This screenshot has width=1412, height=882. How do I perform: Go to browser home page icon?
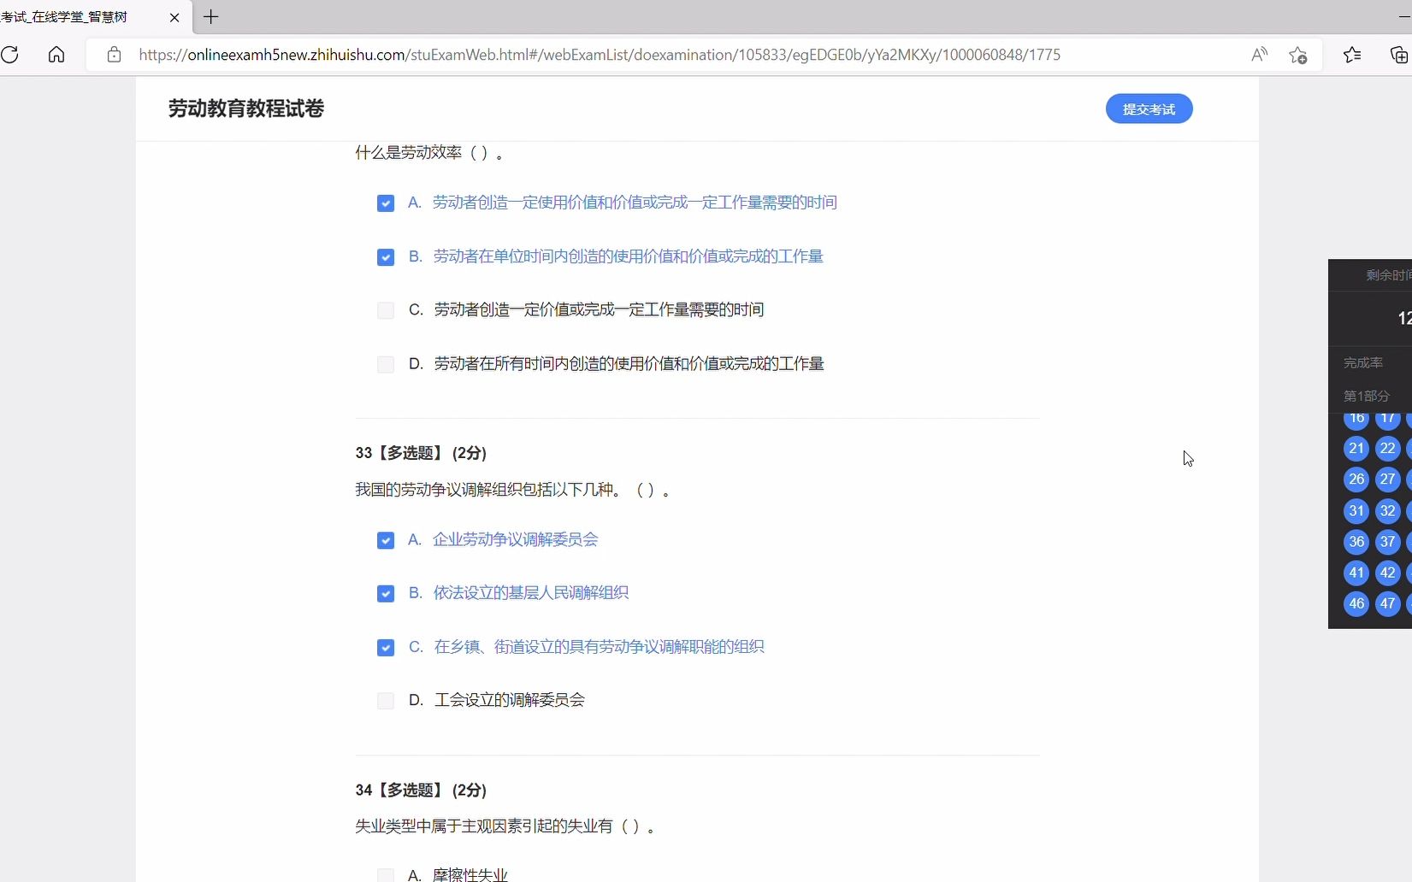pos(56,55)
